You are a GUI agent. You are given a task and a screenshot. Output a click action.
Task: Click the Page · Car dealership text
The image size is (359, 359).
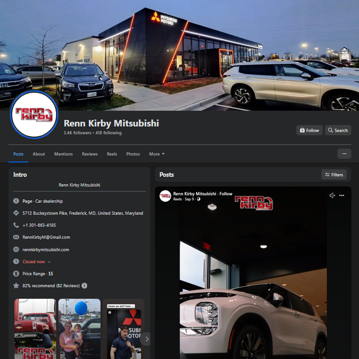click(43, 201)
